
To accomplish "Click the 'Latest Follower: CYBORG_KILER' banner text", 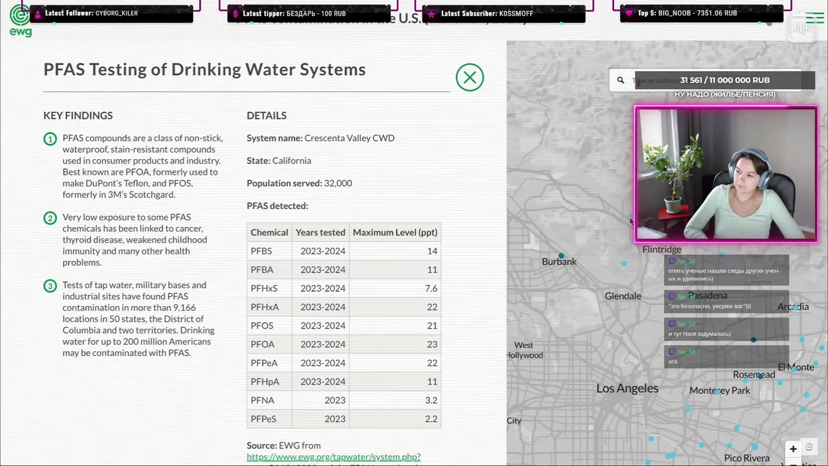I will point(91,14).
